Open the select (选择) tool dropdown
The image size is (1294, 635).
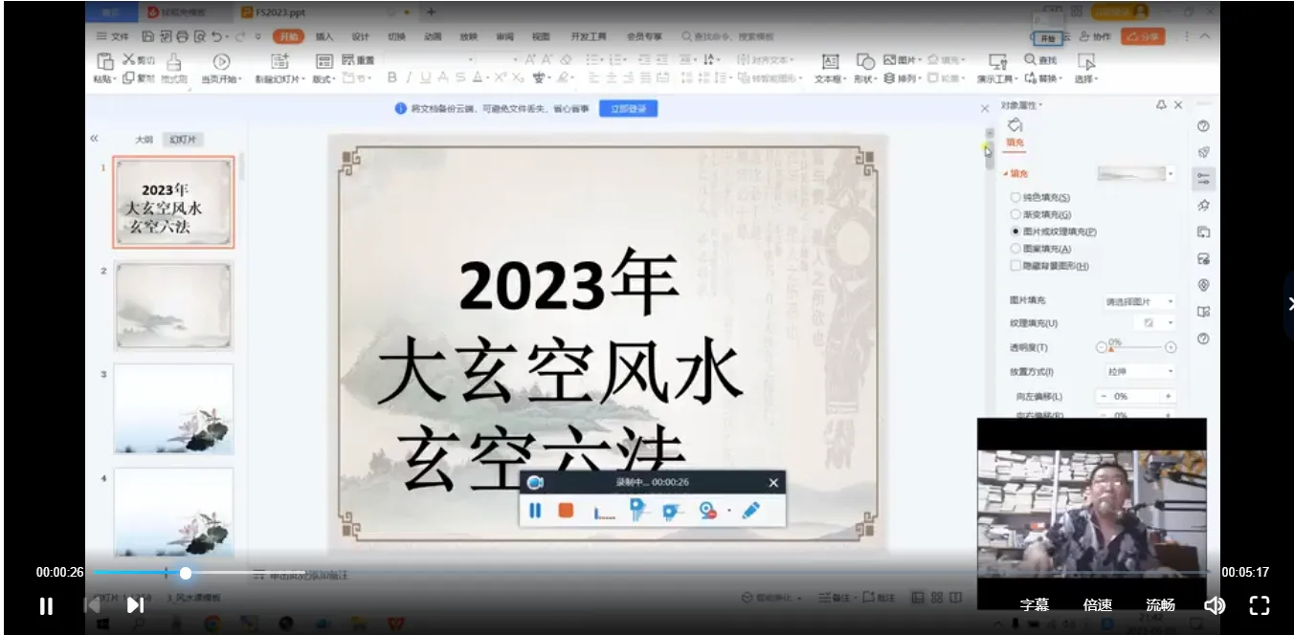(x=1085, y=68)
